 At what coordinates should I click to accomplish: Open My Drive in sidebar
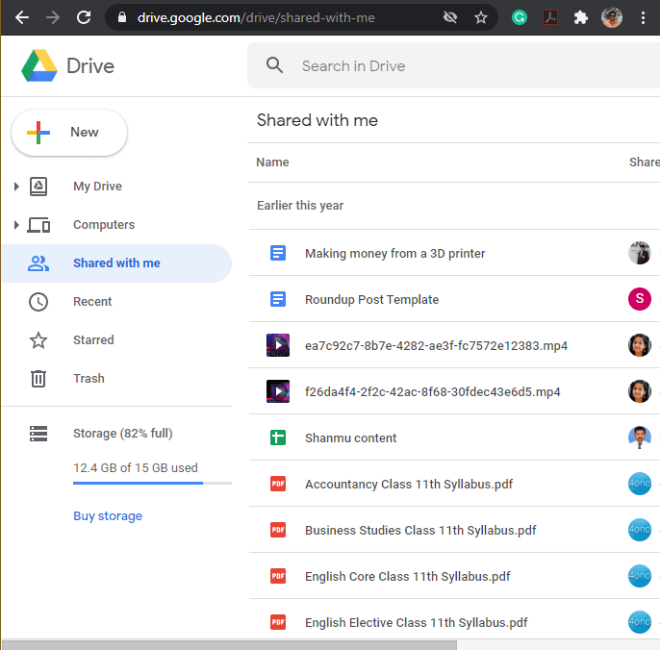97,186
